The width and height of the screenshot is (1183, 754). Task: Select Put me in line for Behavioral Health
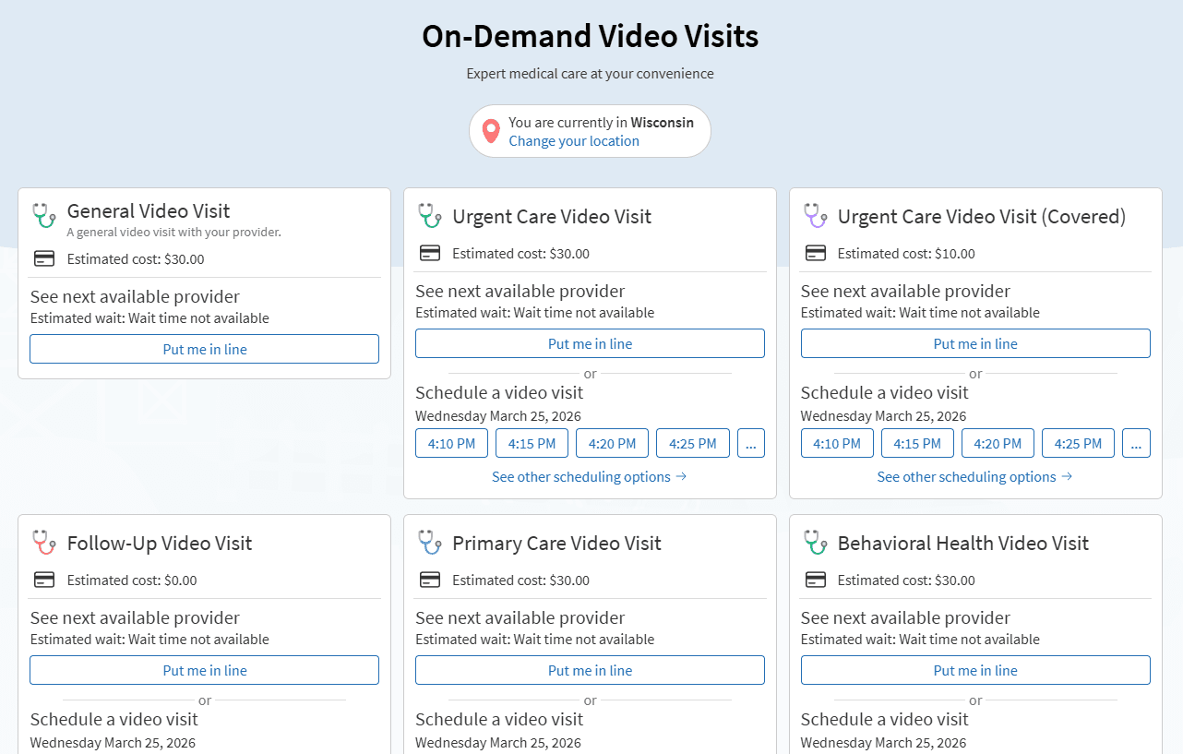(x=974, y=670)
